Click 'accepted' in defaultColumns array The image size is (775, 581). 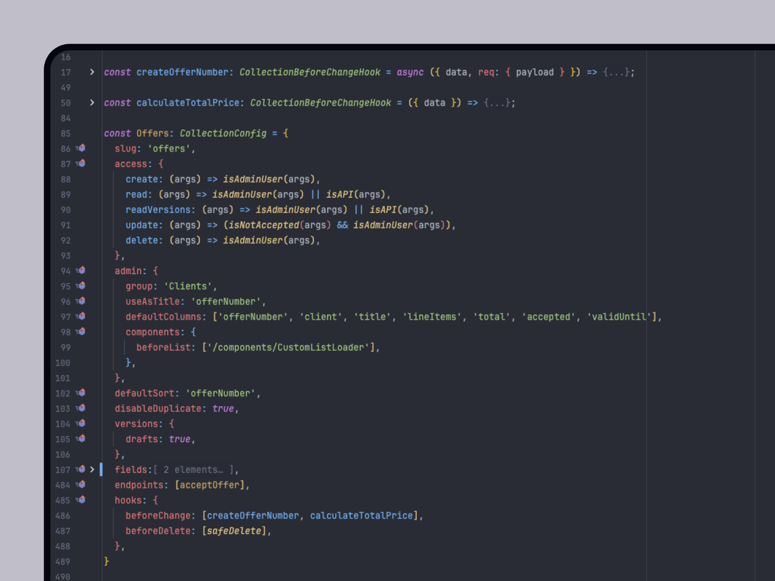549,317
